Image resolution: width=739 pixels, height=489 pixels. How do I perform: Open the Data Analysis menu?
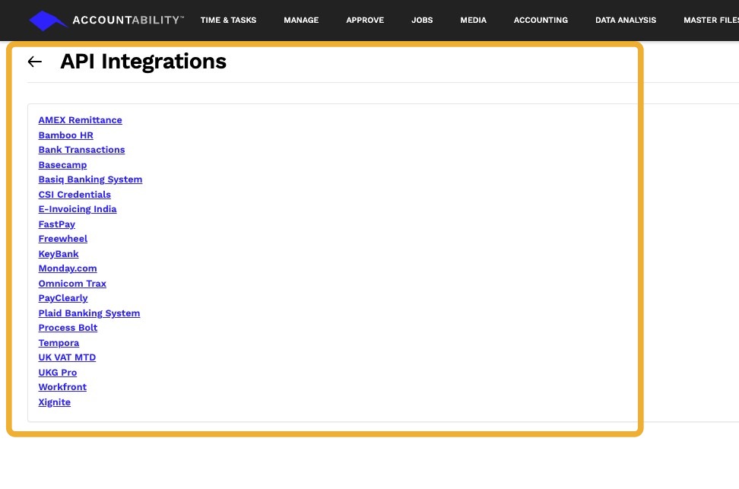626,21
